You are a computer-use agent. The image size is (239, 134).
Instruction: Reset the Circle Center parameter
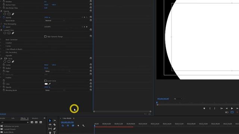[x=91, y=64]
